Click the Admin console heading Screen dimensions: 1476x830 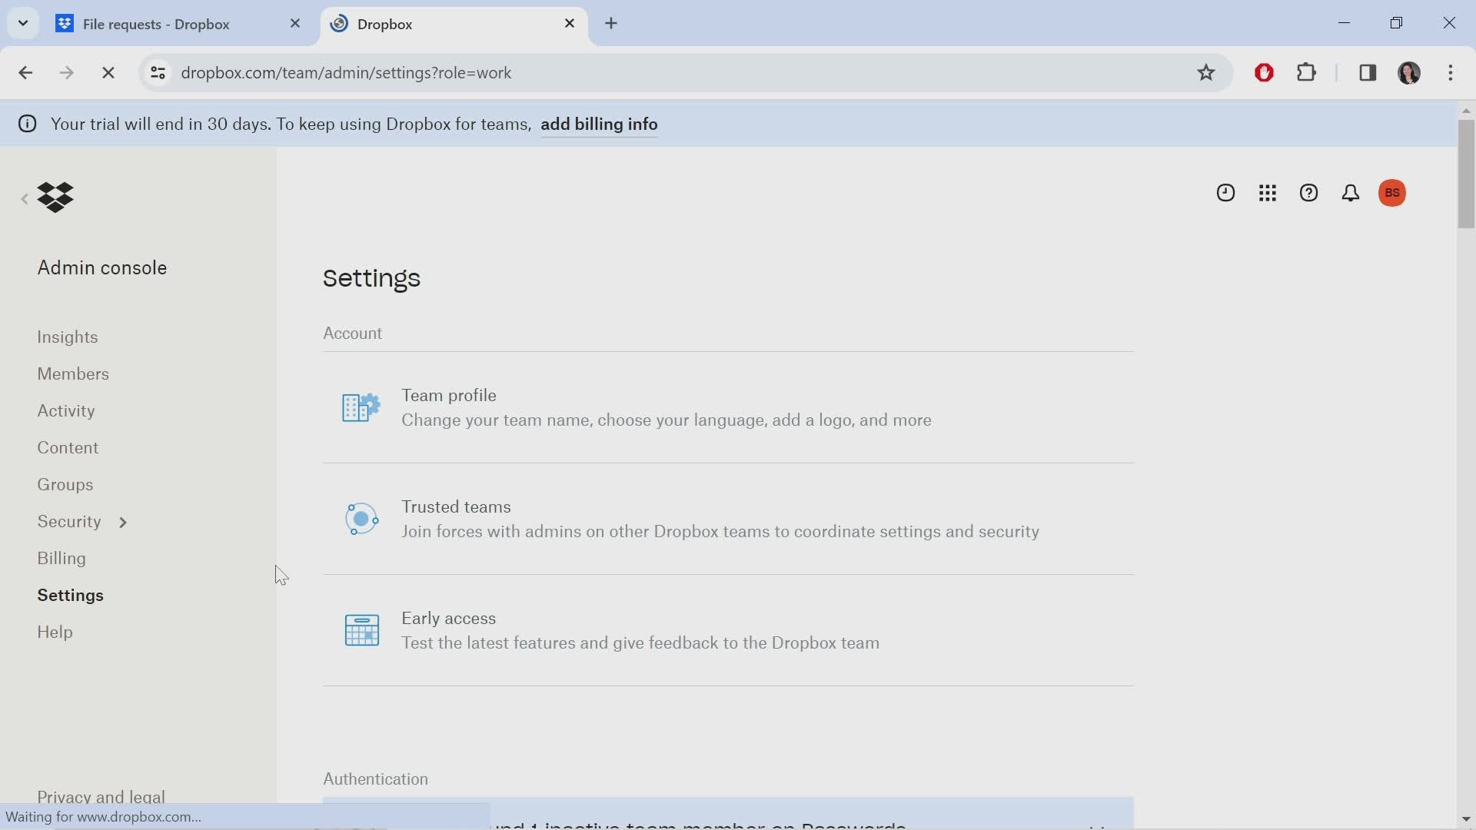point(102,268)
